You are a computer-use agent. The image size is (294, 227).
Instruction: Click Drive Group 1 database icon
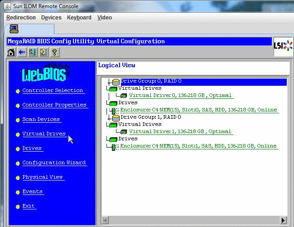116,118
